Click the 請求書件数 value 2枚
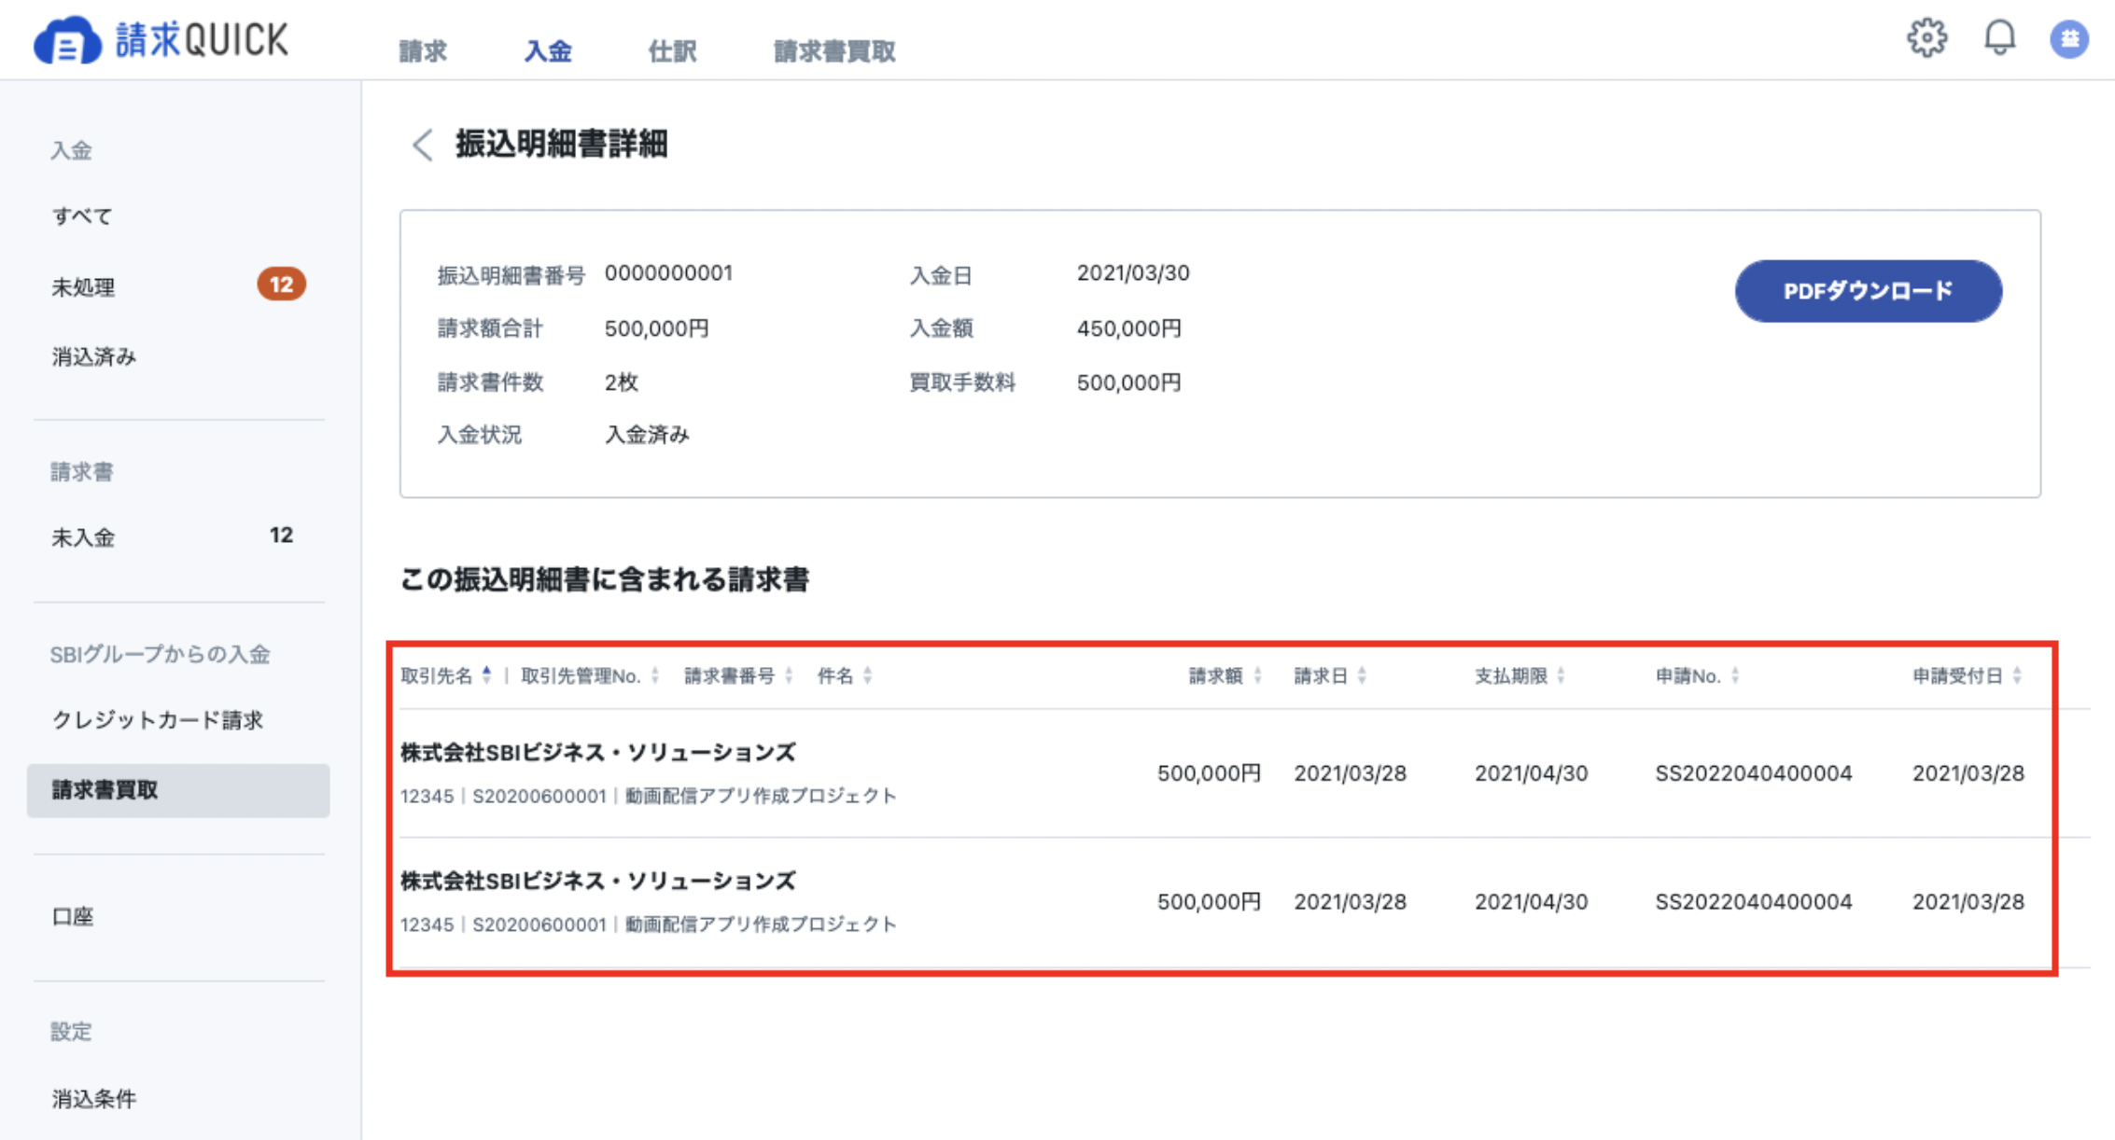Viewport: 2115px width, 1140px height. click(x=621, y=382)
